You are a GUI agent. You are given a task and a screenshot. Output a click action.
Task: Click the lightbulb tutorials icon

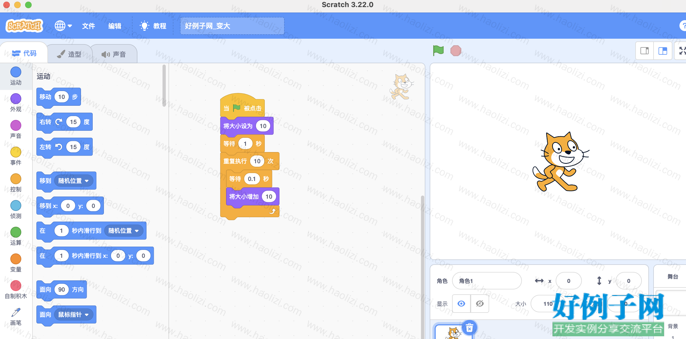[144, 26]
